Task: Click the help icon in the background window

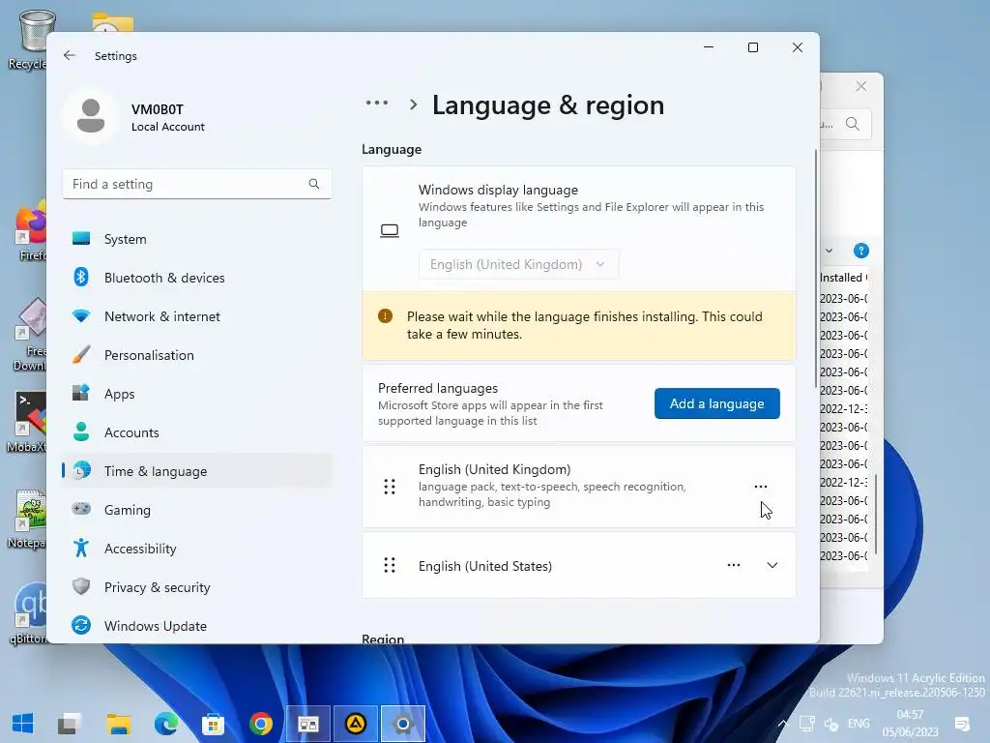Action: point(860,251)
